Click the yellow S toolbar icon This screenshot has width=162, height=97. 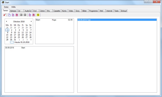coord(38,15)
